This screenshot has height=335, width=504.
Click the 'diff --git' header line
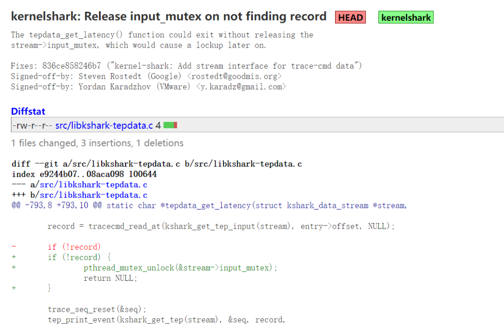pyautogui.click(x=157, y=164)
